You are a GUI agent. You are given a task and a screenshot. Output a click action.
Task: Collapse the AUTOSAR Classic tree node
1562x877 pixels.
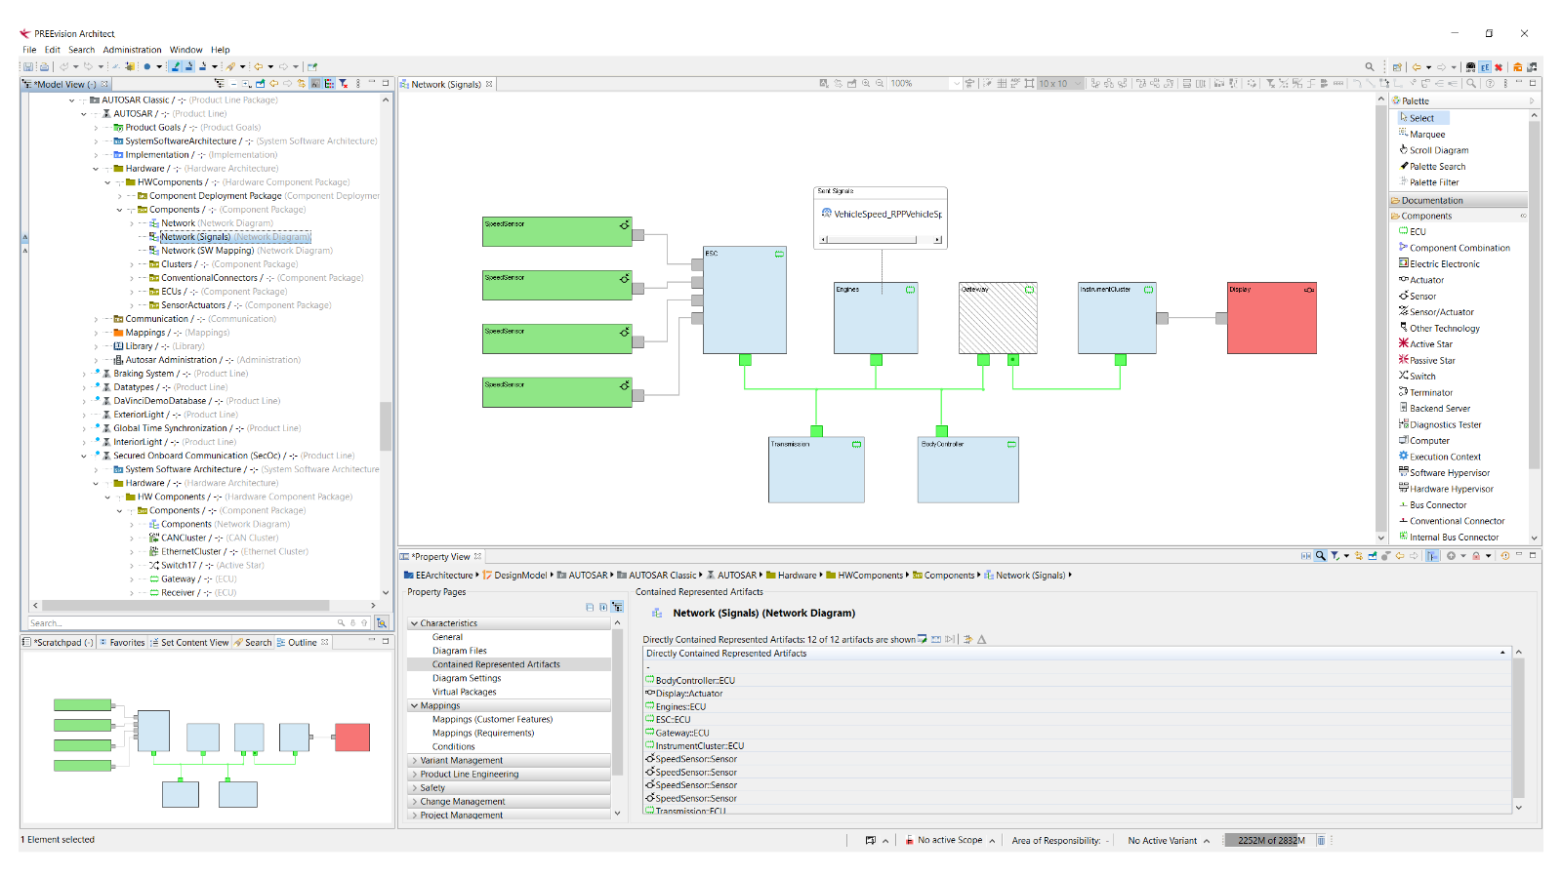[x=71, y=100]
